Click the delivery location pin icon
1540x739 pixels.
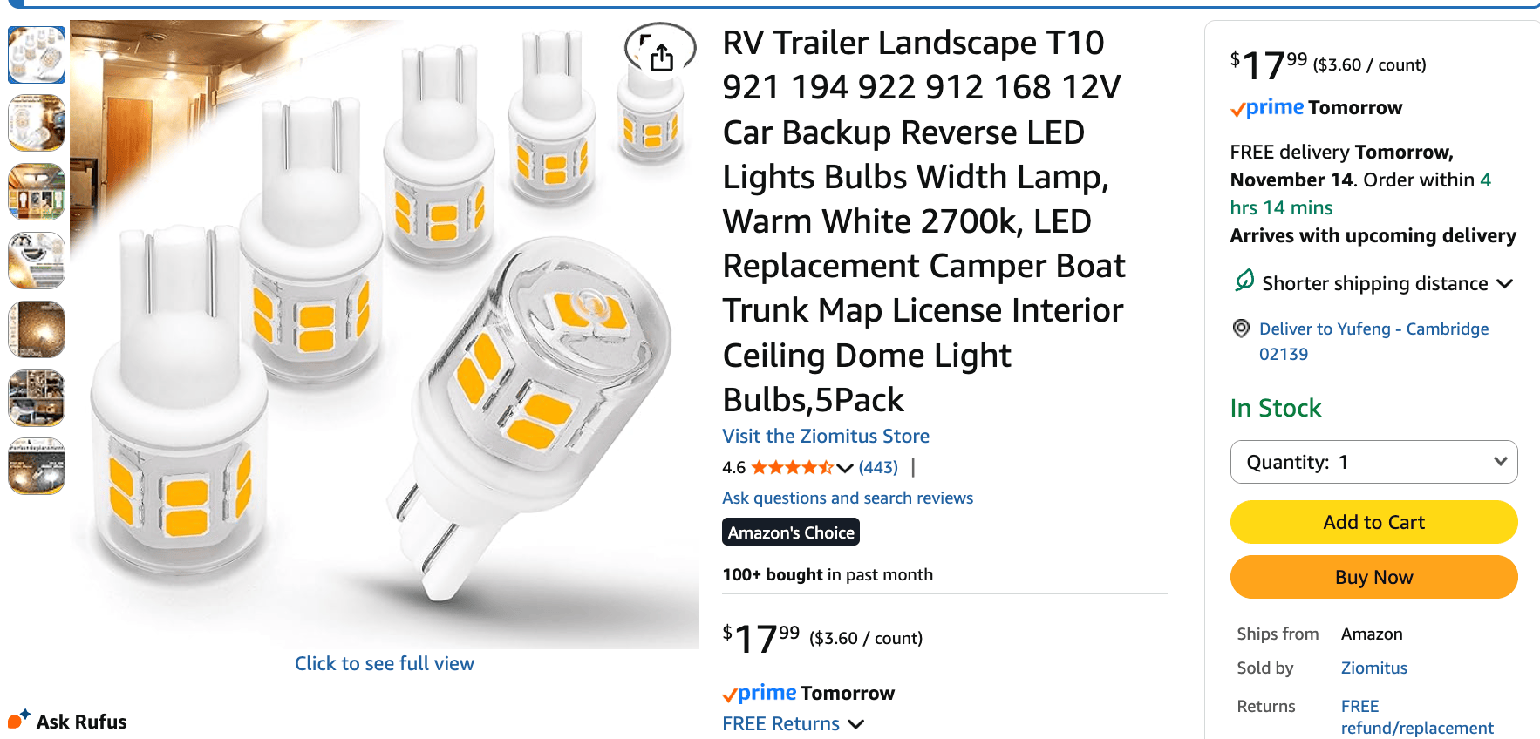1241,329
